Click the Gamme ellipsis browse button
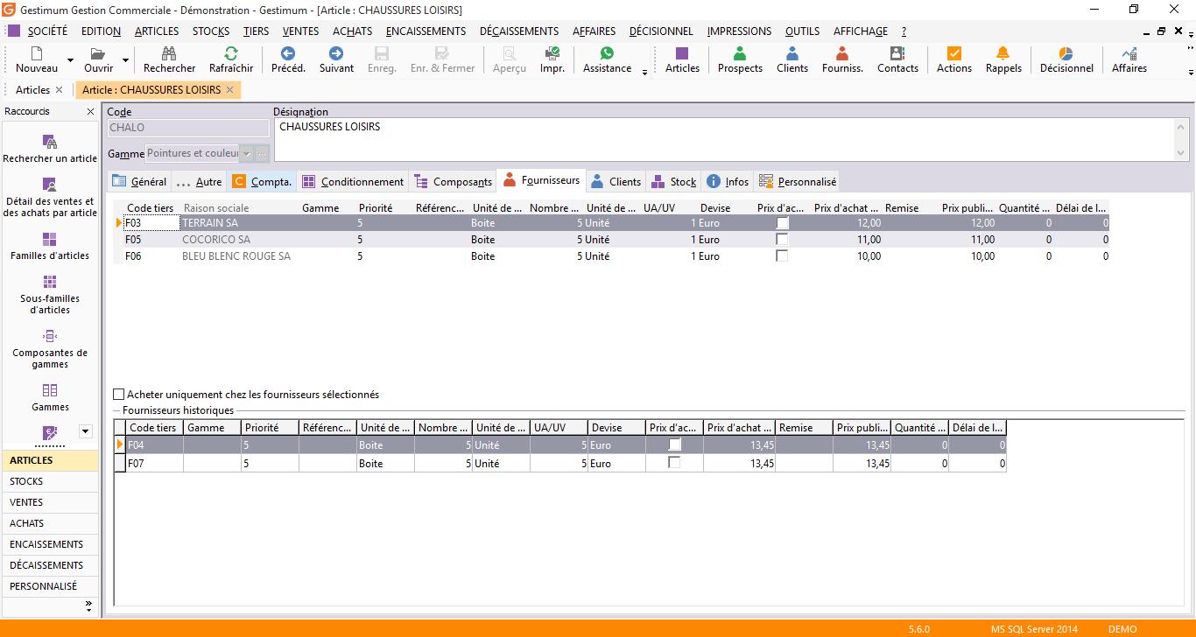The width and height of the screenshot is (1196, 637). click(x=262, y=153)
